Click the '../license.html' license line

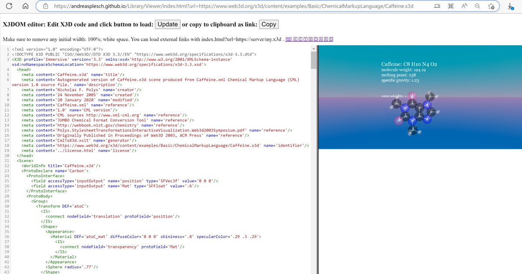79,151
